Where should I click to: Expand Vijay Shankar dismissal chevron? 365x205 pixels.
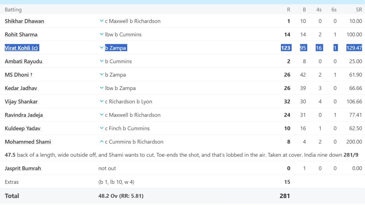click(102, 101)
